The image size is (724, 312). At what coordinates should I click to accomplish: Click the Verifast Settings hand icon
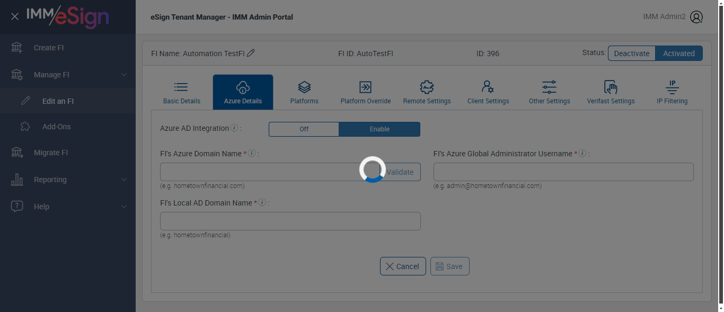(611, 87)
